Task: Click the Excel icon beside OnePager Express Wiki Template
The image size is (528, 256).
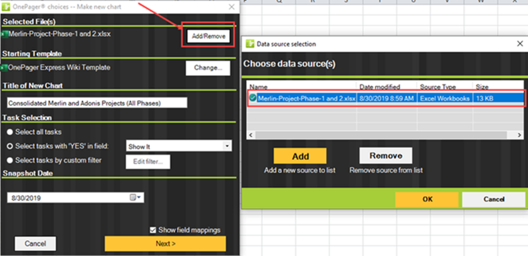Action: [x=5, y=68]
